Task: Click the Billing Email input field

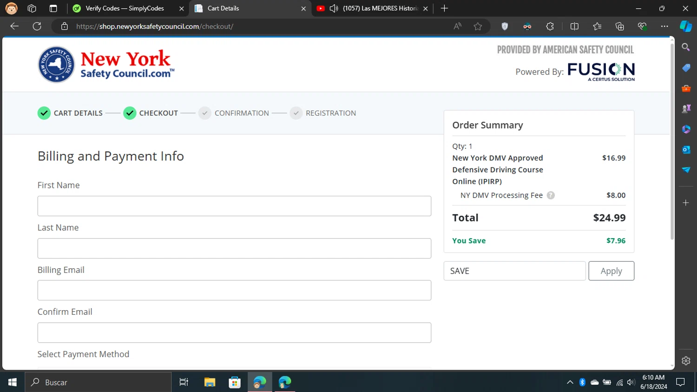Action: [234, 290]
